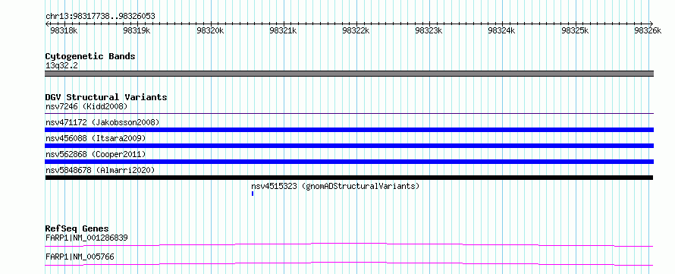Image resolution: width=675 pixels, height=274 pixels.
Task: Select the 98320k ruler tick label
Action: pos(210,30)
